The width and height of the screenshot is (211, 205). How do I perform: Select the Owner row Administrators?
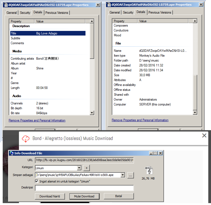(x=151, y=100)
